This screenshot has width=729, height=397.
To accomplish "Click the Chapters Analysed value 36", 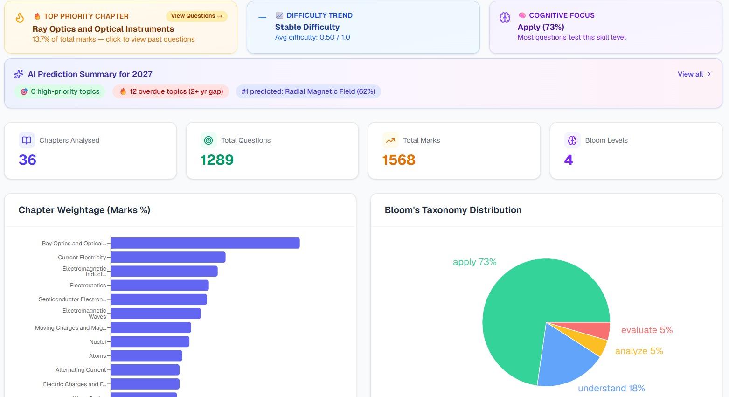I will click(28, 160).
